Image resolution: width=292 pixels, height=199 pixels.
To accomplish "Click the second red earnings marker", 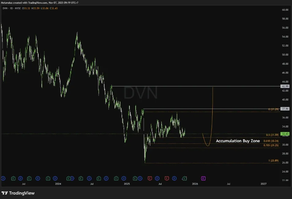I will pyautogui.click(x=167, y=178).
